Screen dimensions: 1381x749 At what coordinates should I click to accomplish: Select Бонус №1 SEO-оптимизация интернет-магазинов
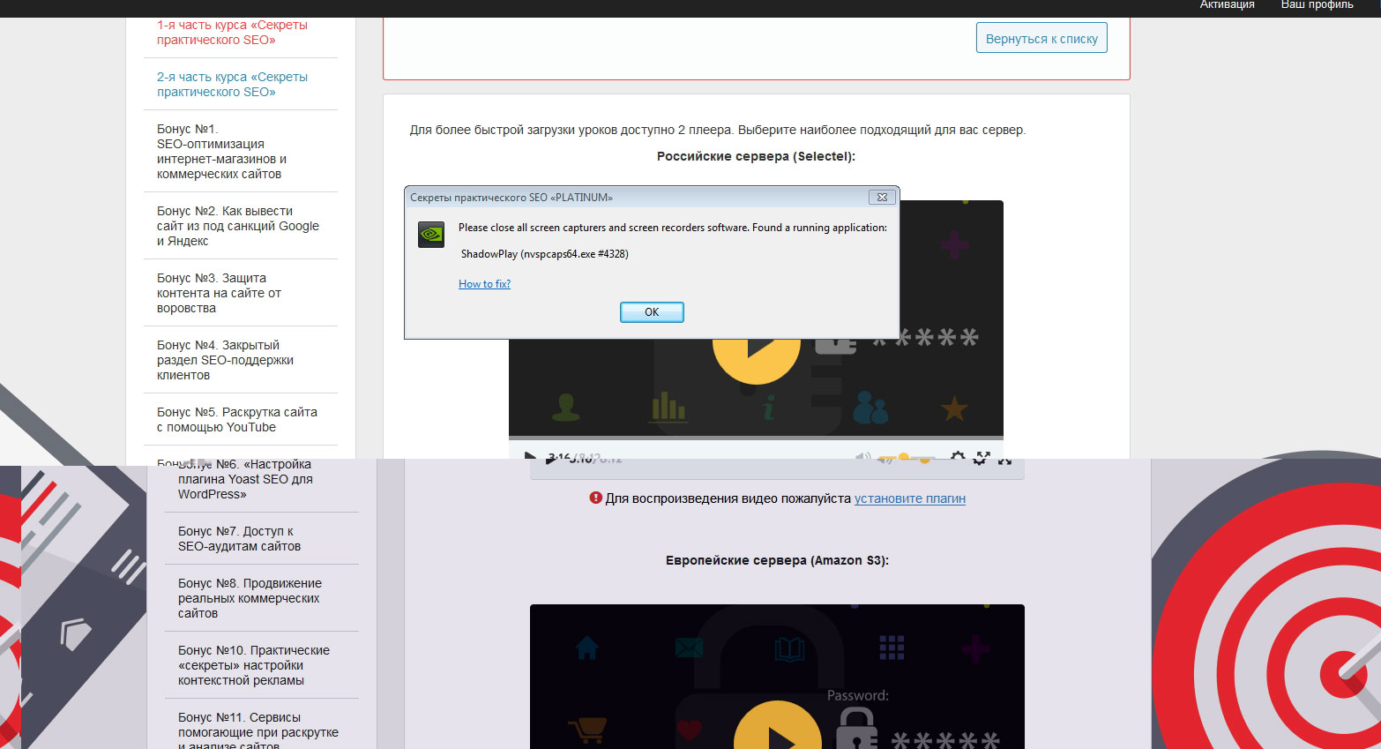click(222, 152)
